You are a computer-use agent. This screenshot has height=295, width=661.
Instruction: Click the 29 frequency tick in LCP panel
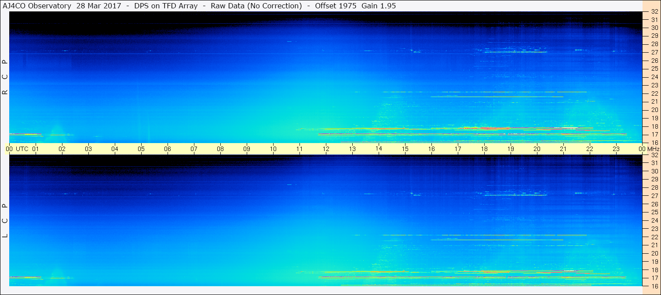coord(654,179)
